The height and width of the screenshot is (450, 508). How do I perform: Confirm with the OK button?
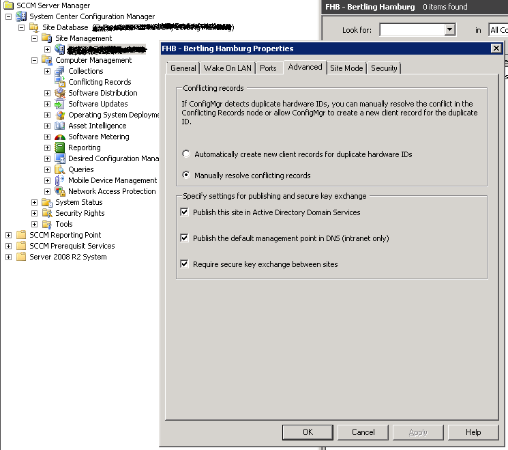tap(308, 432)
